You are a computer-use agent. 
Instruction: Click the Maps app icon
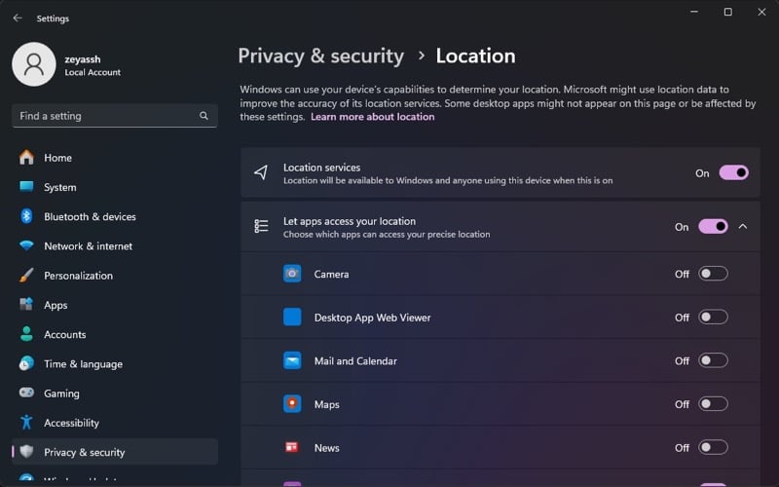point(292,404)
